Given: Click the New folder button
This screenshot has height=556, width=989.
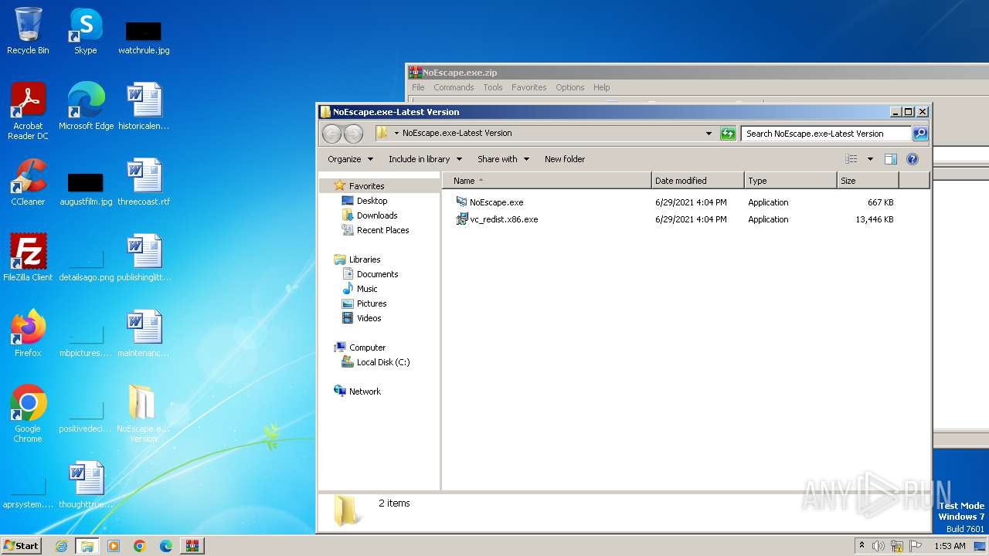Looking at the screenshot, I should [565, 159].
